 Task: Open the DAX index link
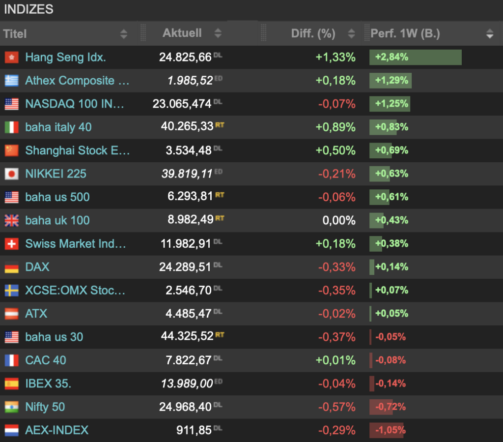click(x=37, y=267)
